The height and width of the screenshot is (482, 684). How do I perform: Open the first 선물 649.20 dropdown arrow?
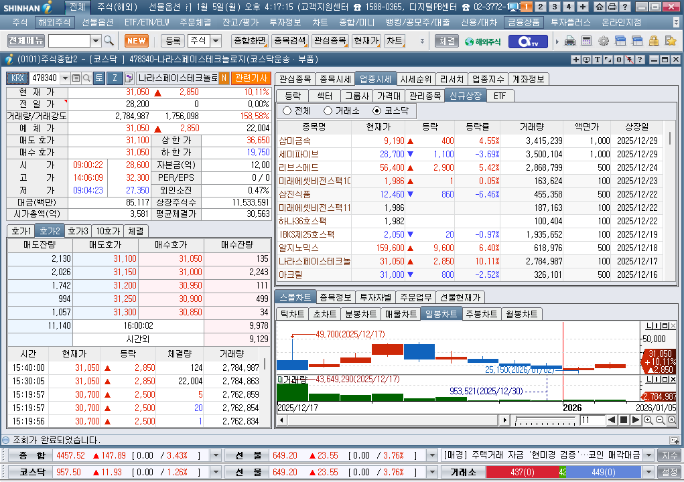[x=432, y=455]
